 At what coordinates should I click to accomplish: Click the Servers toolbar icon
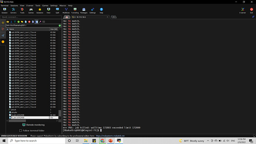pyautogui.click(x=13, y=11)
